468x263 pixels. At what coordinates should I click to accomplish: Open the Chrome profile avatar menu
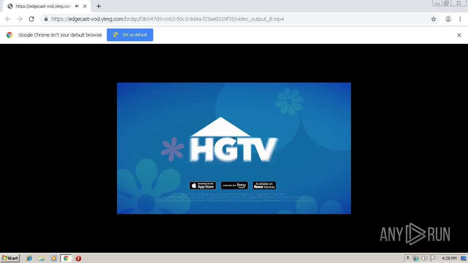click(448, 19)
